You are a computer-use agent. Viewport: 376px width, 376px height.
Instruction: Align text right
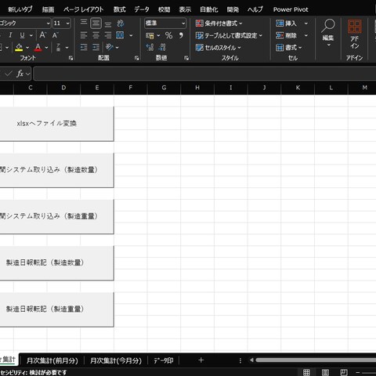108,35
